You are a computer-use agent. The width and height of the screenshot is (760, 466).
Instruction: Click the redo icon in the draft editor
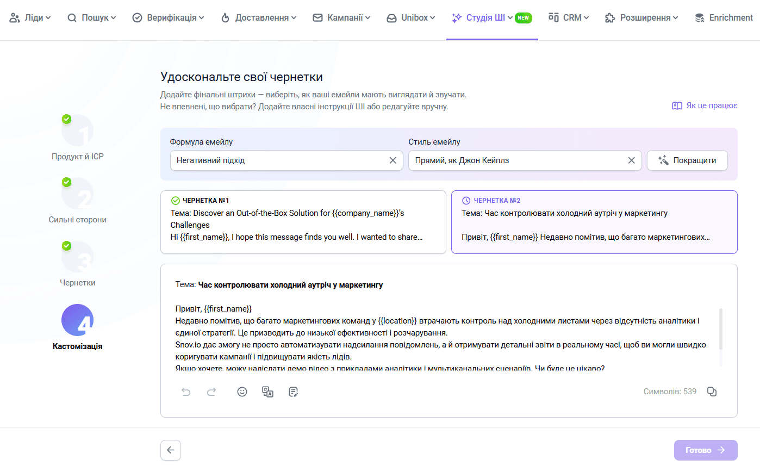click(x=211, y=392)
